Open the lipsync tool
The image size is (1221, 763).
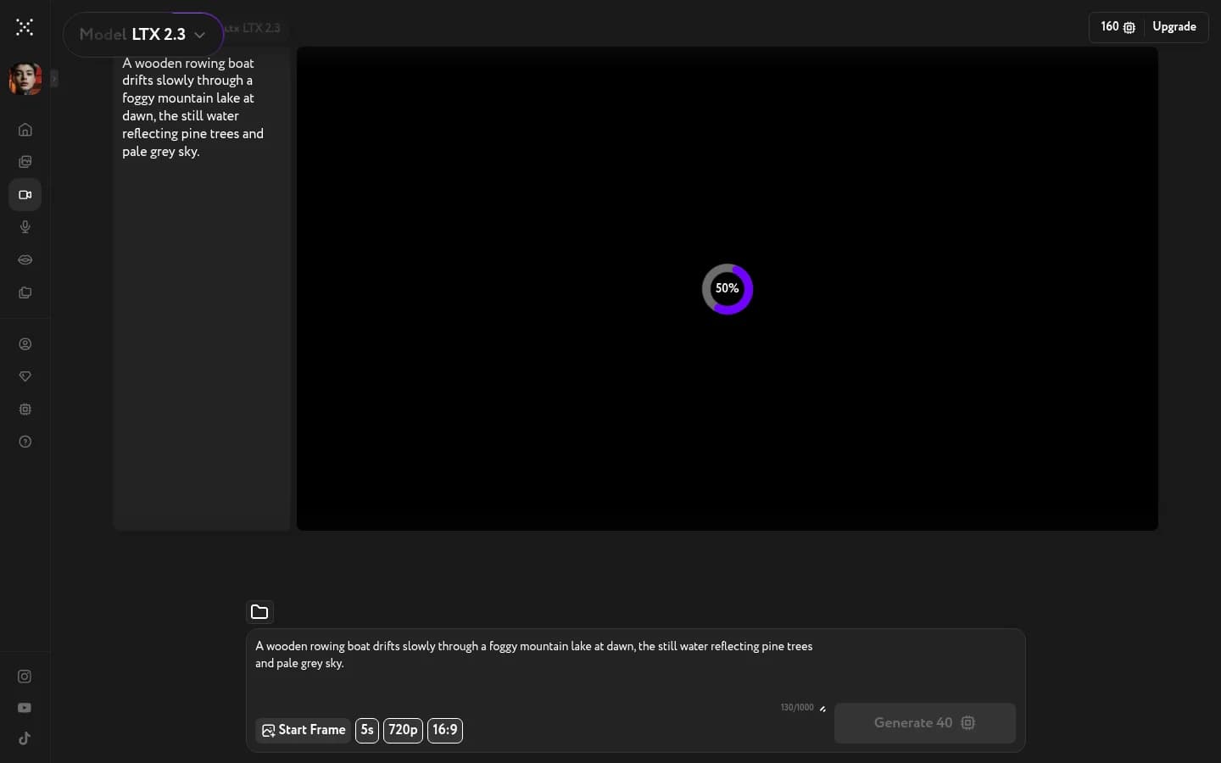point(25,260)
